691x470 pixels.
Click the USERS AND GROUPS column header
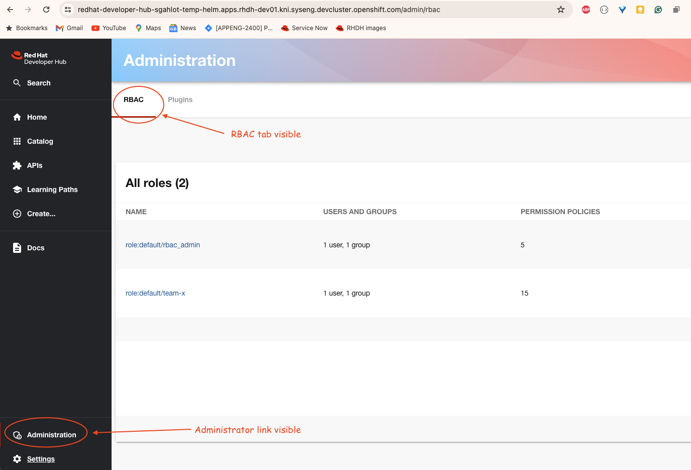(x=360, y=212)
